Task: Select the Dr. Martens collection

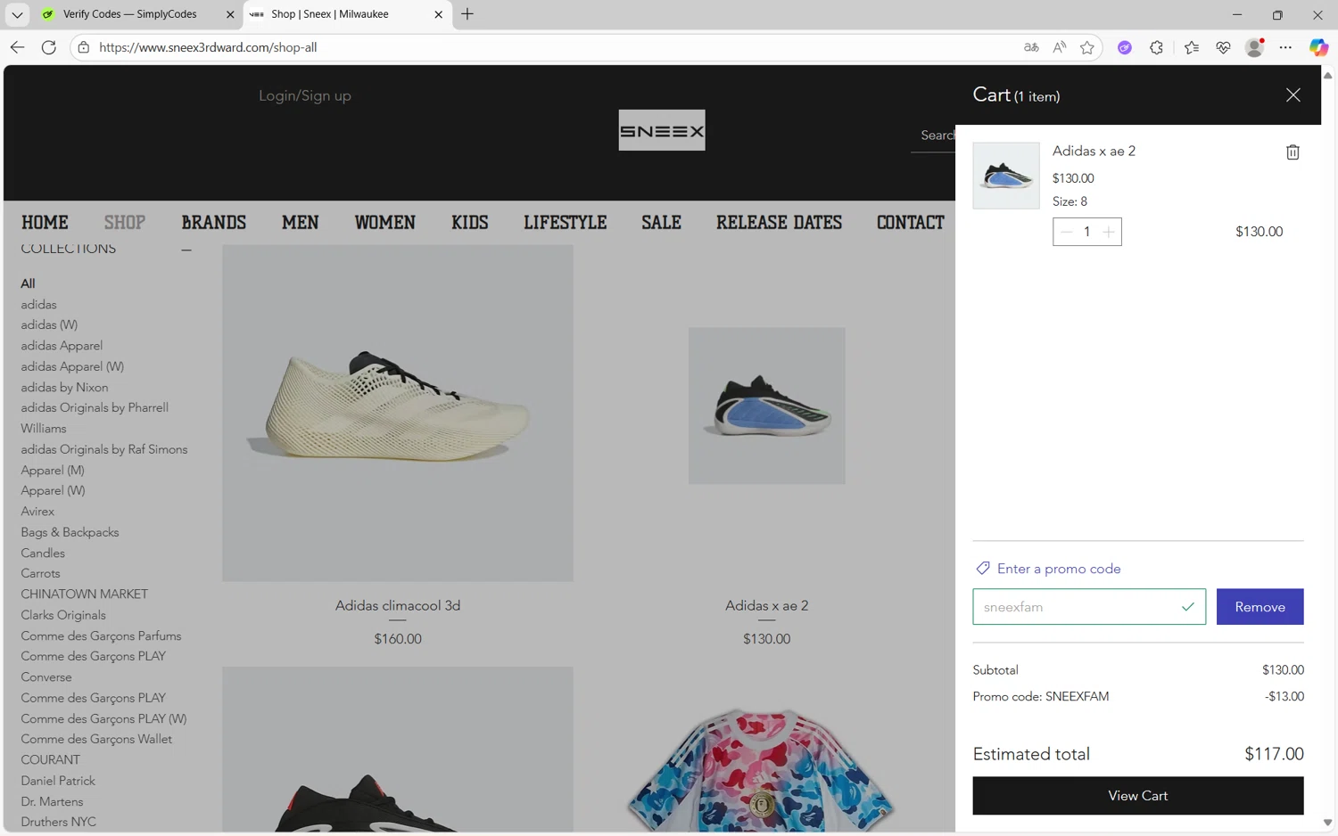Action: (x=52, y=802)
